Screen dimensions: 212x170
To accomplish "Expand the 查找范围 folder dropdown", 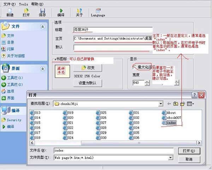I will [x=161, y=104].
